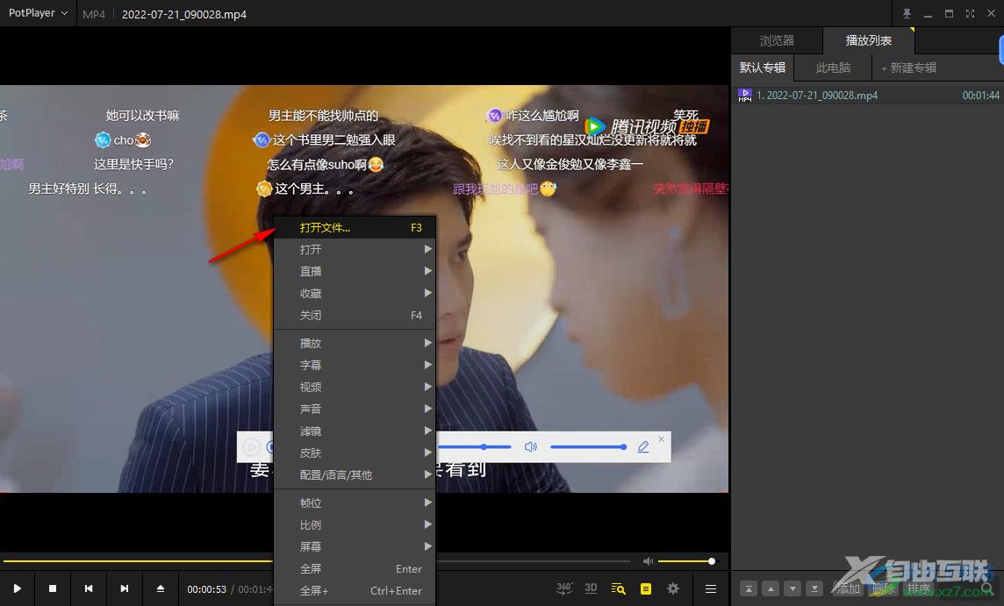Click the grey play circle in overlay bar
Image resolution: width=1004 pixels, height=606 pixels.
tap(252, 447)
